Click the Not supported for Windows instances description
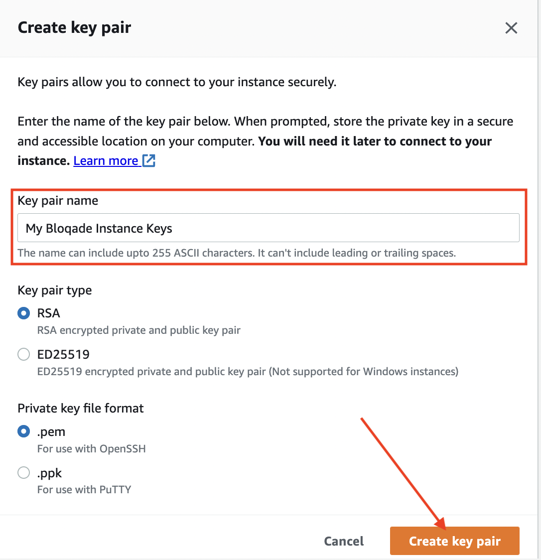 tap(364, 372)
